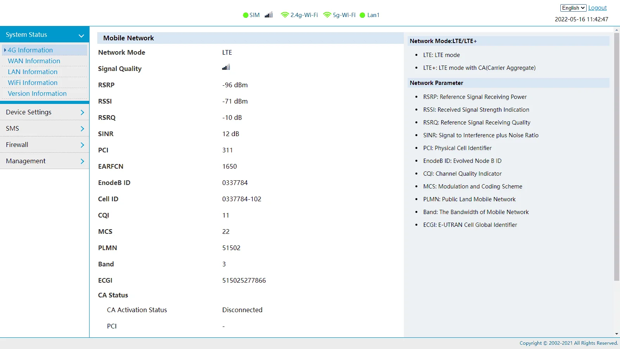
Task: Click the Mobile Network section header
Action: pyautogui.click(x=250, y=38)
